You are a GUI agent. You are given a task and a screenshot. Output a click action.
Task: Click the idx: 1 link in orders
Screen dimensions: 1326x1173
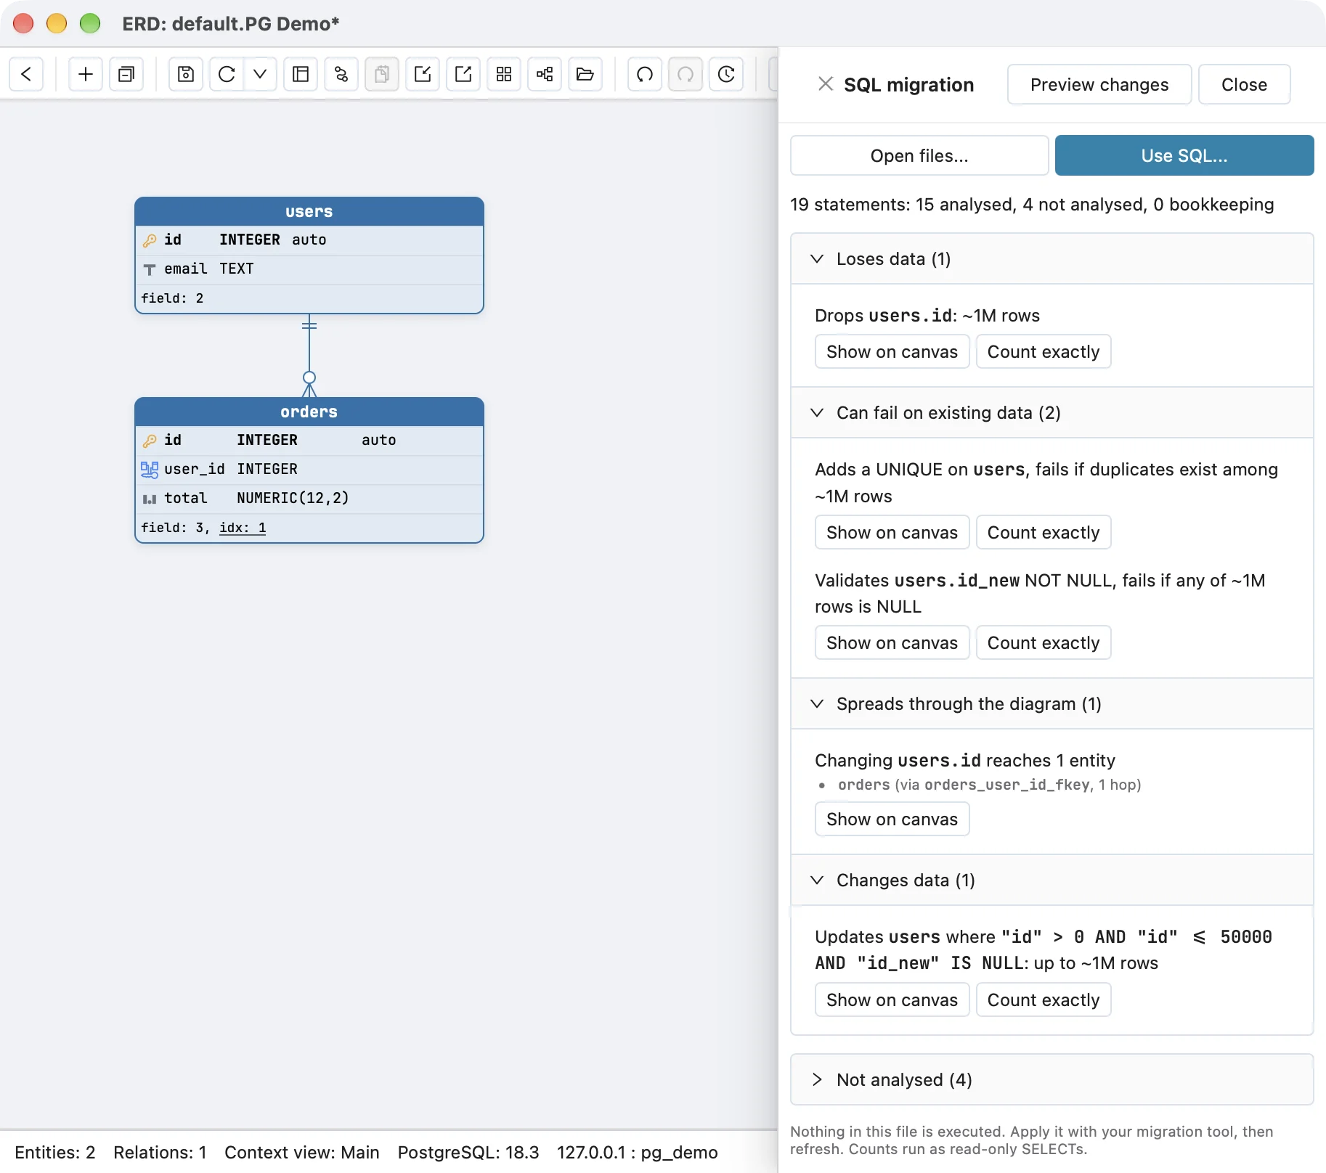tap(243, 528)
